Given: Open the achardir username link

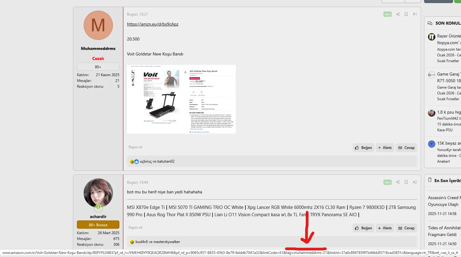Looking at the screenshot, I should click(98, 217).
